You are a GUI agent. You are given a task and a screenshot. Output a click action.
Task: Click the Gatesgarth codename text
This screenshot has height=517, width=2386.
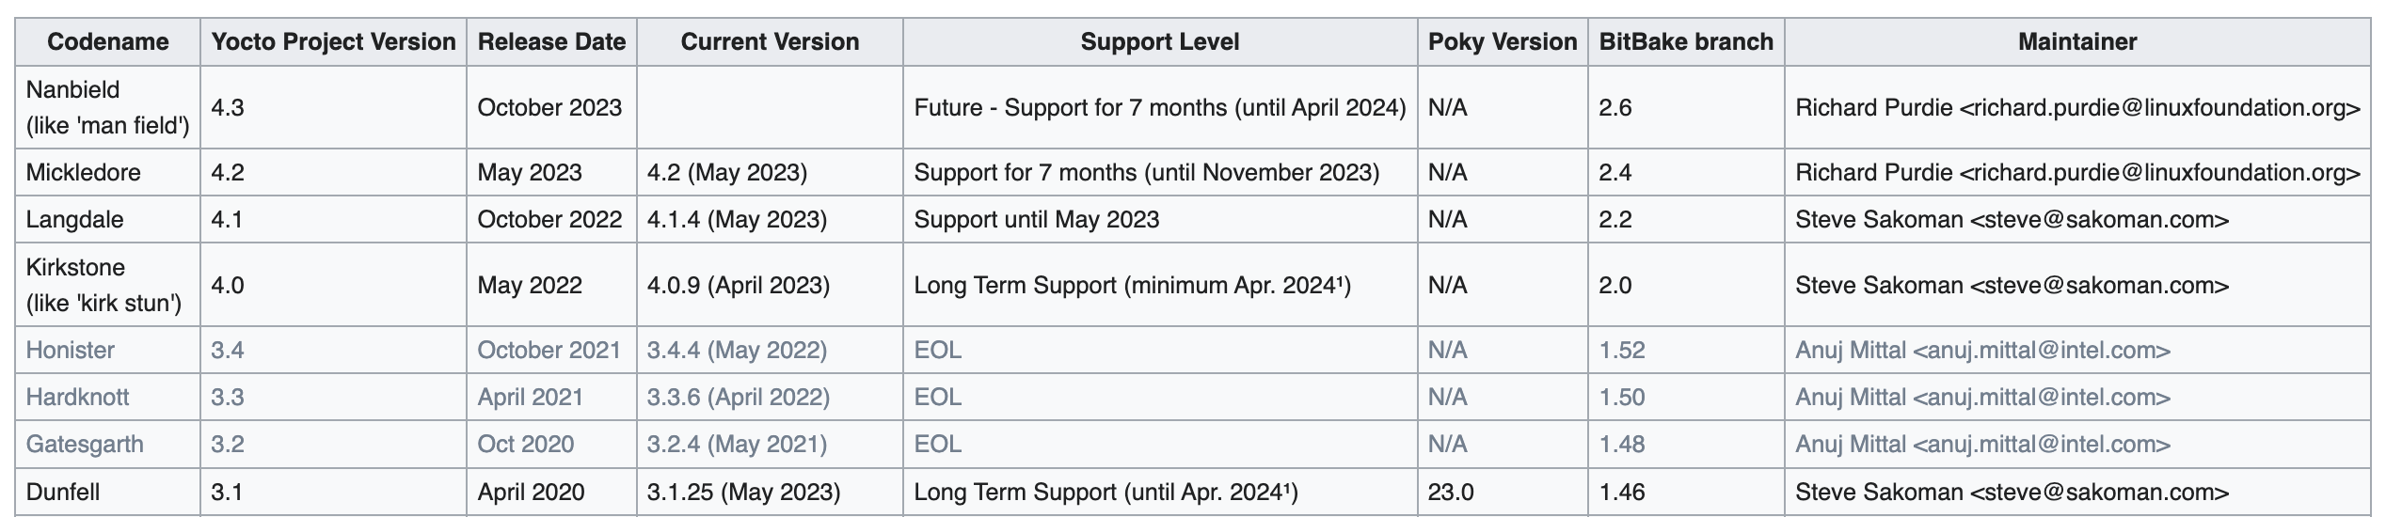(x=85, y=444)
